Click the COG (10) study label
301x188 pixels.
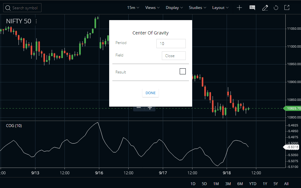[x=14, y=125]
